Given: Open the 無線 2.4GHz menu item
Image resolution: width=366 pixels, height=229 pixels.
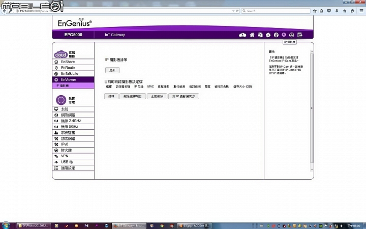Looking at the screenshot, I should coord(73,121).
